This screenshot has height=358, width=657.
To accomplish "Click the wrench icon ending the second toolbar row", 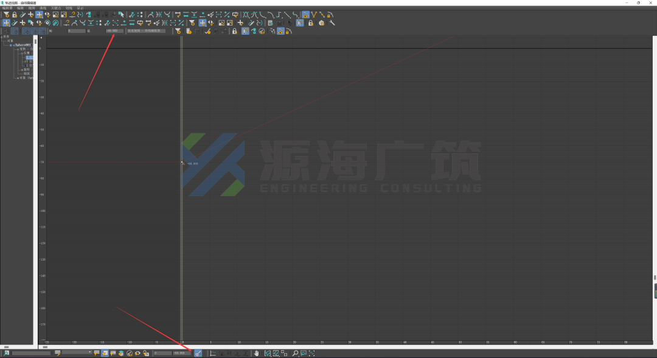I will [332, 23].
